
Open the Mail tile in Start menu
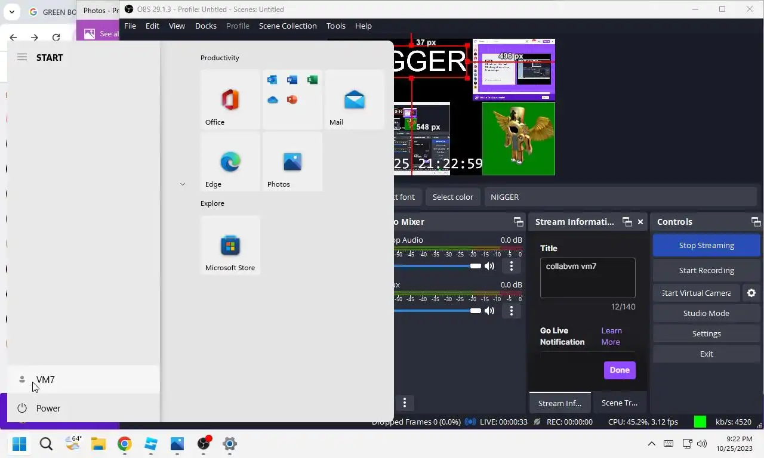(x=355, y=99)
